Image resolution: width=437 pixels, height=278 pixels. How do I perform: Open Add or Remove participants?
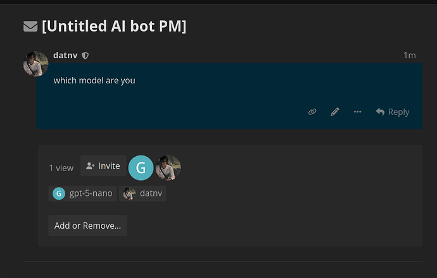88,226
